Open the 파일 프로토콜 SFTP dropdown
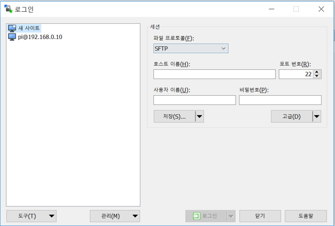The width and height of the screenshot is (335, 226). (191, 48)
